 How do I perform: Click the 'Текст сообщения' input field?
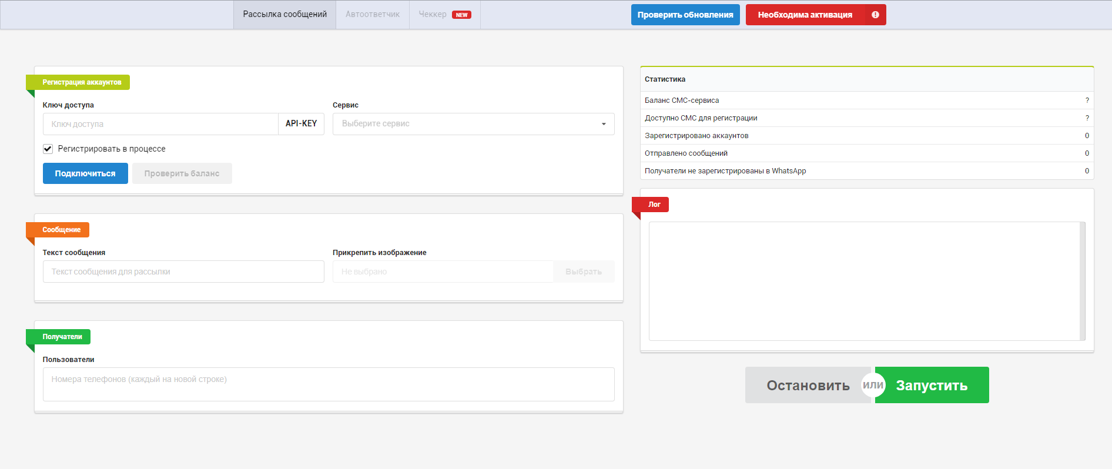tap(183, 272)
